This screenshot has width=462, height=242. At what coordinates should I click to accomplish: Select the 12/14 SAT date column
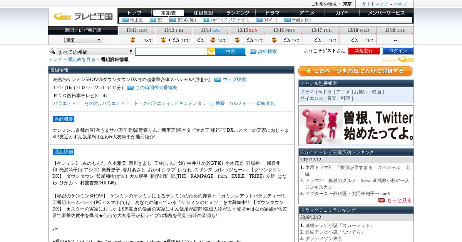click(x=210, y=30)
